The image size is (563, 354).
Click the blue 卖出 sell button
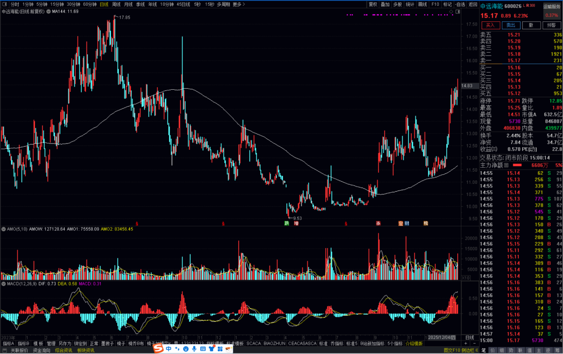point(511,25)
